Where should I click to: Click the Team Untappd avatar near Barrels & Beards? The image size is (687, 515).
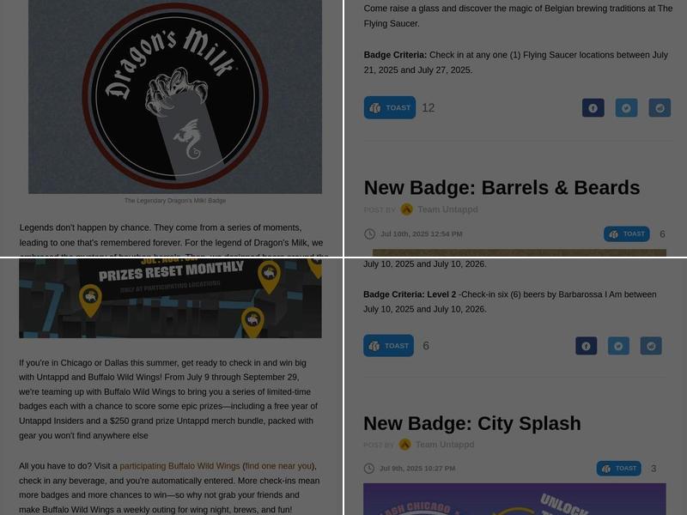pos(406,209)
